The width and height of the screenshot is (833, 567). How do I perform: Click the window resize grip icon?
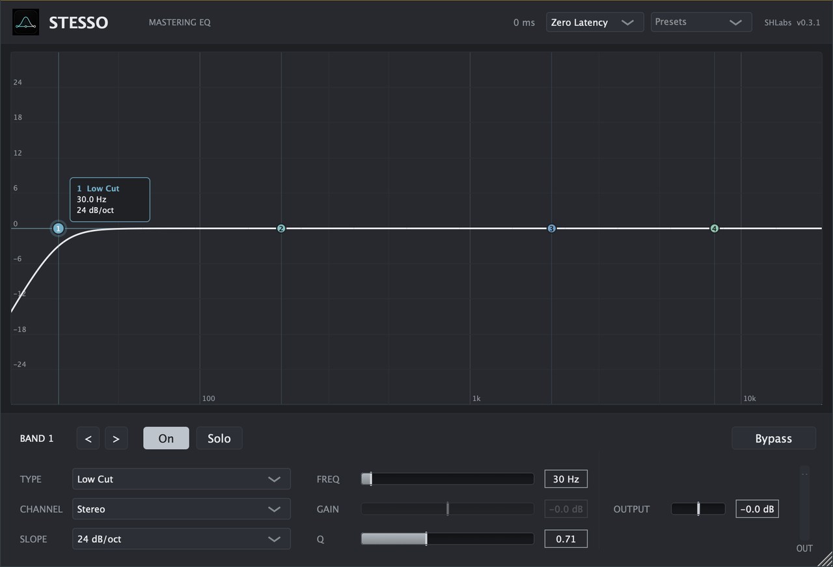823,558
